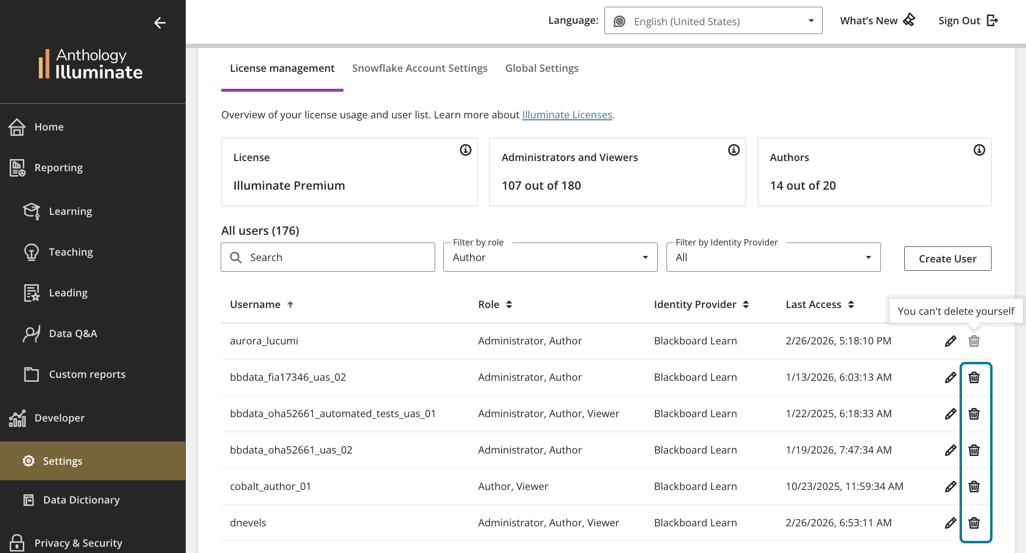Collapse sidebar with the back arrow
Screen dimensions: 1026x553
tap(160, 23)
